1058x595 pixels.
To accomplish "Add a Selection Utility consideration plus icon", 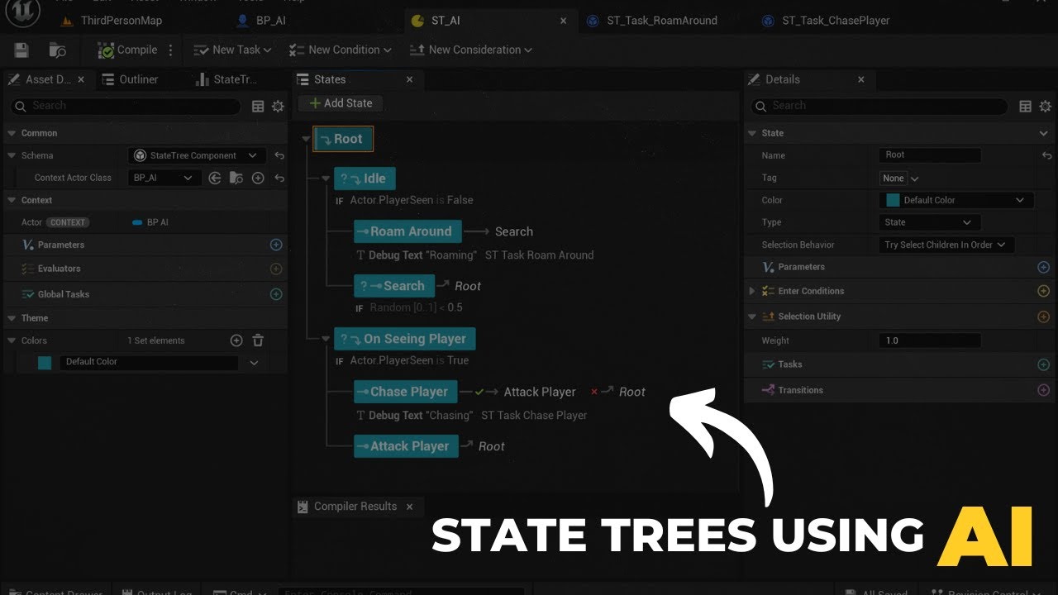I will (x=1043, y=317).
